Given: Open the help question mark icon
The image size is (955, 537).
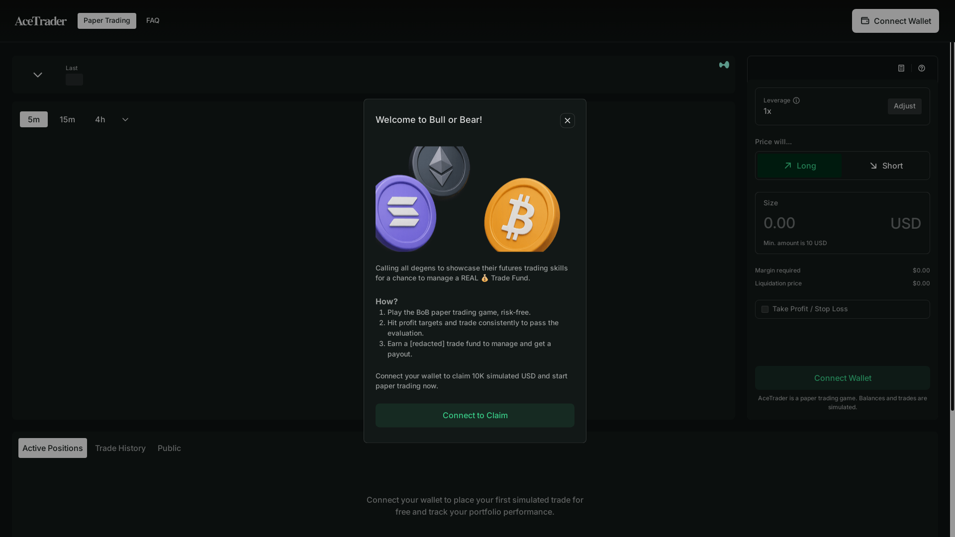Looking at the screenshot, I should (x=922, y=68).
